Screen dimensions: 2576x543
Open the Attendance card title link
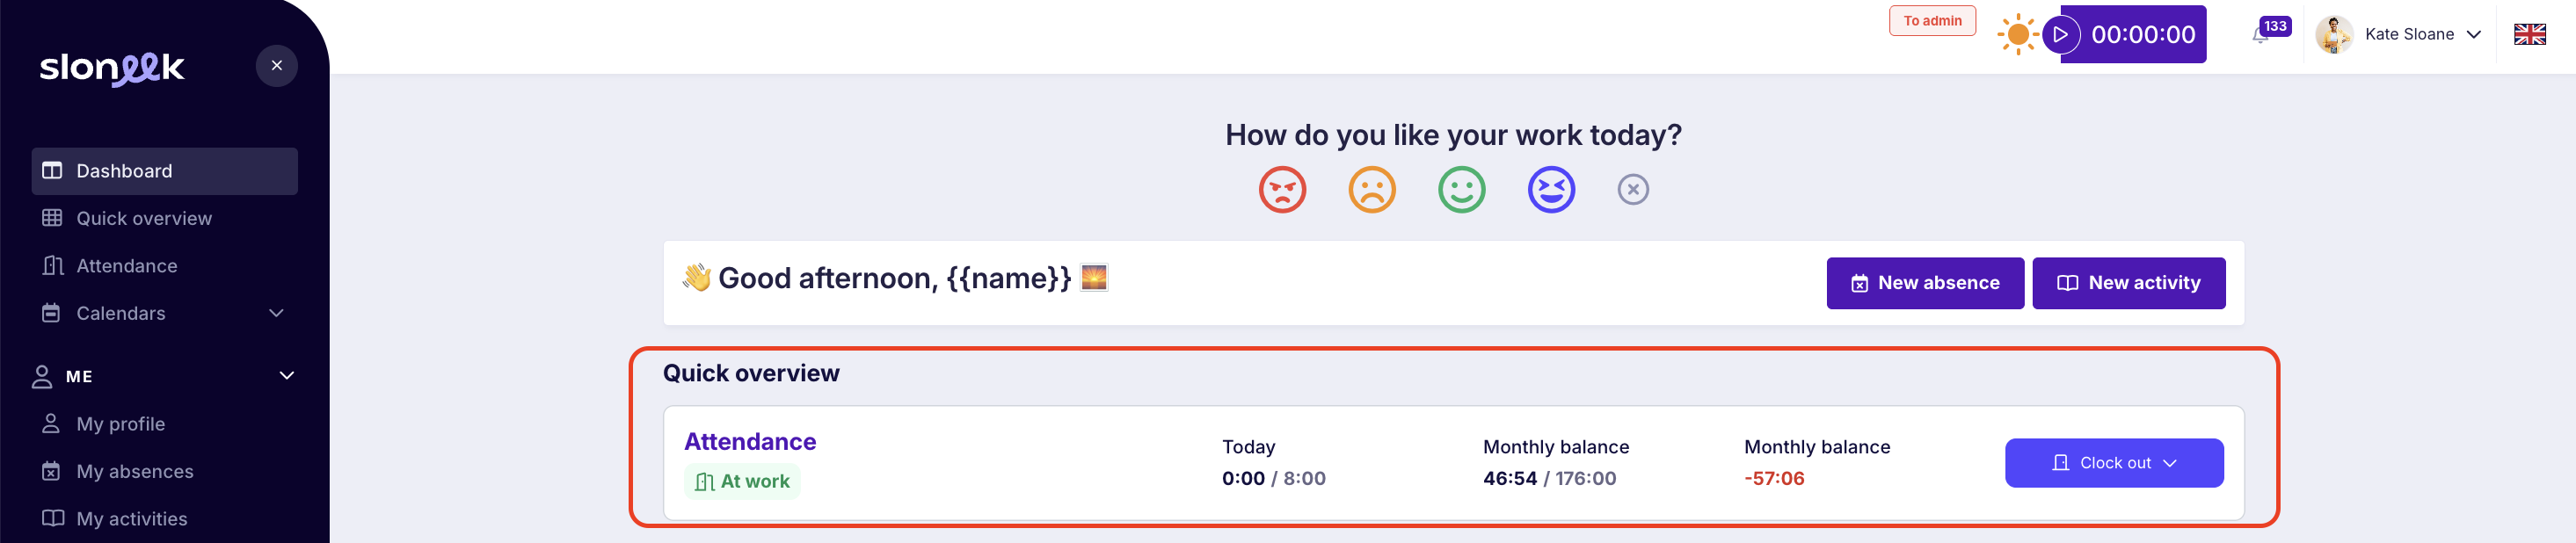click(x=750, y=442)
